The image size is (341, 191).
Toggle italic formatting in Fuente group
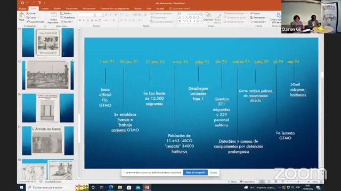(84, 20)
